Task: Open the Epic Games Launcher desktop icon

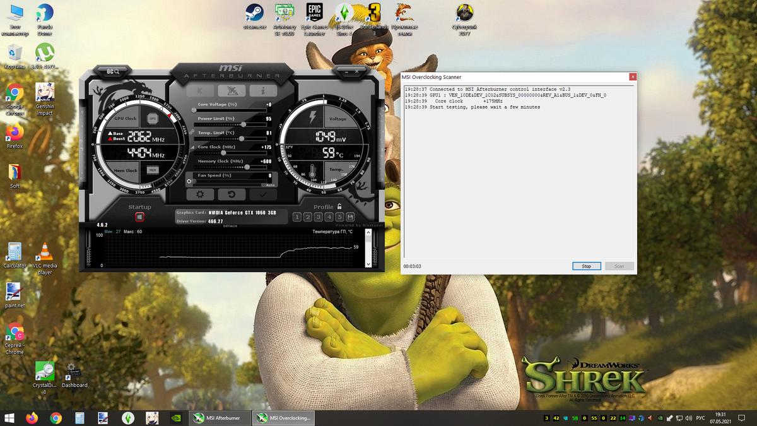Action: 314,19
